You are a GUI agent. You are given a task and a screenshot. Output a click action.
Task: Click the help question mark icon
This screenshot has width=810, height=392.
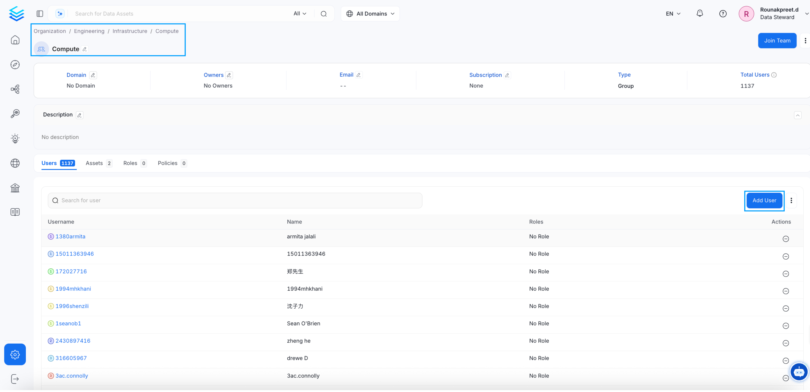(722, 13)
